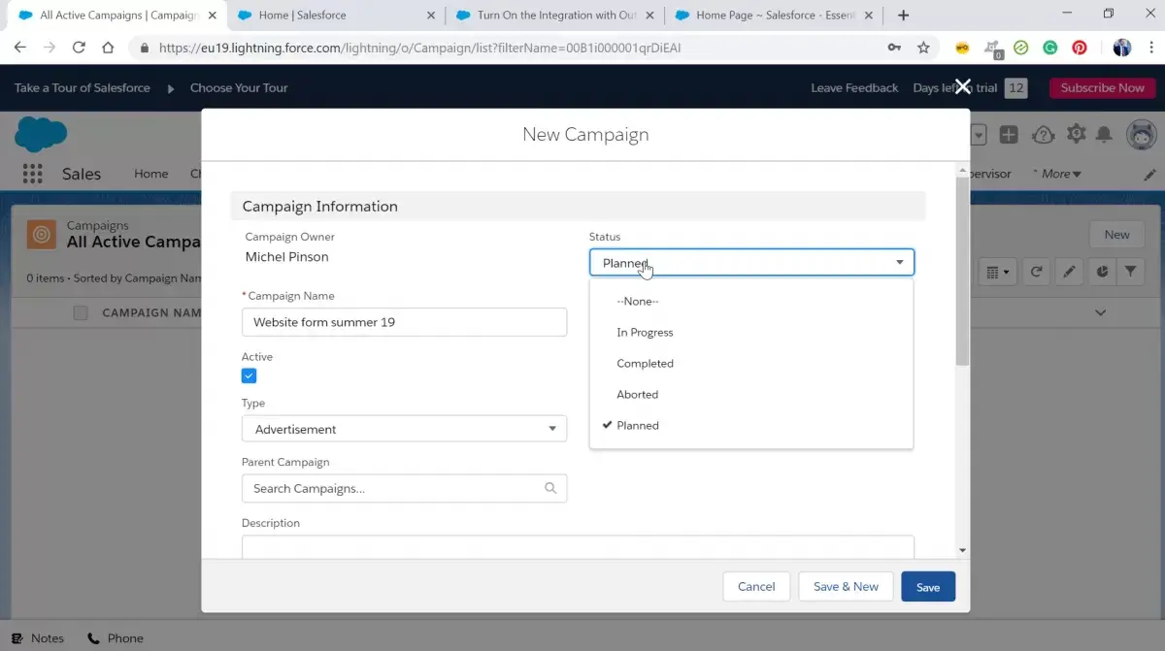Click the Subscribe Now button
The image size is (1165, 651).
click(1102, 87)
